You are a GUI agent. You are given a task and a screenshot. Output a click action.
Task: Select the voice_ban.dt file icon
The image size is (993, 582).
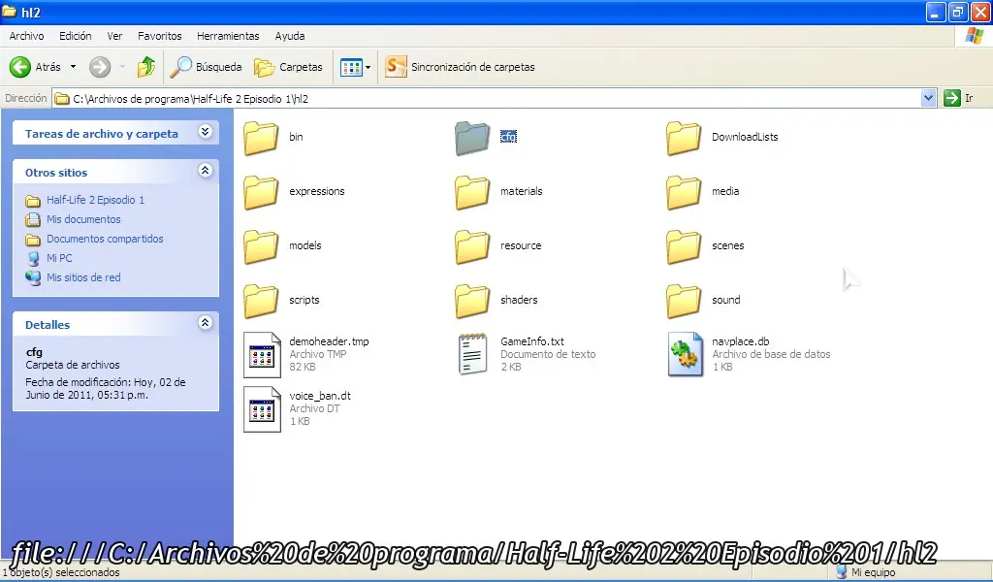click(262, 408)
